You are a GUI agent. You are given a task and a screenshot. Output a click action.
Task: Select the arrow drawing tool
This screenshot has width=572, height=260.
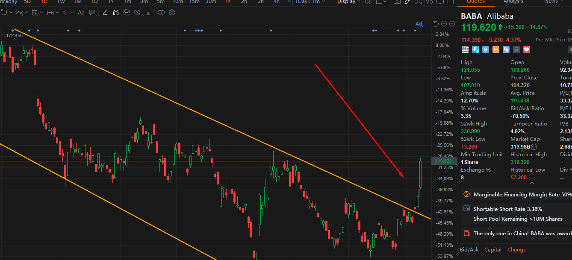tap(66, 12)
